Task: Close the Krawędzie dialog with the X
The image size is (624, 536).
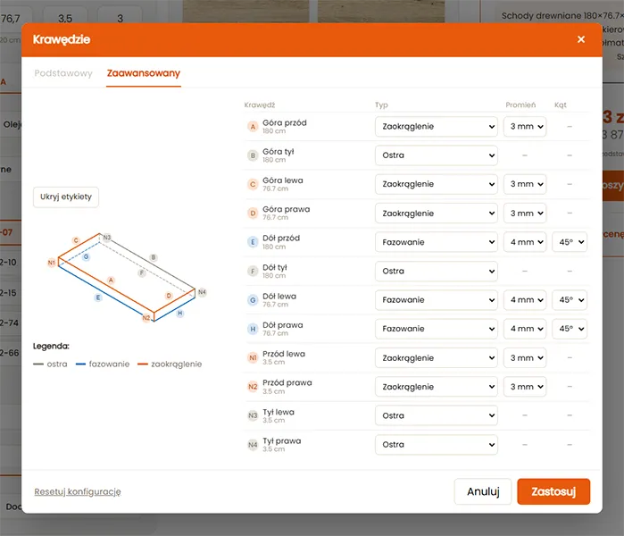Action: coord(581,39)
